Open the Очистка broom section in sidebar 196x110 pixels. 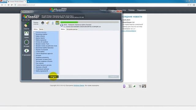pyautogui.click(x=27, y=26)
